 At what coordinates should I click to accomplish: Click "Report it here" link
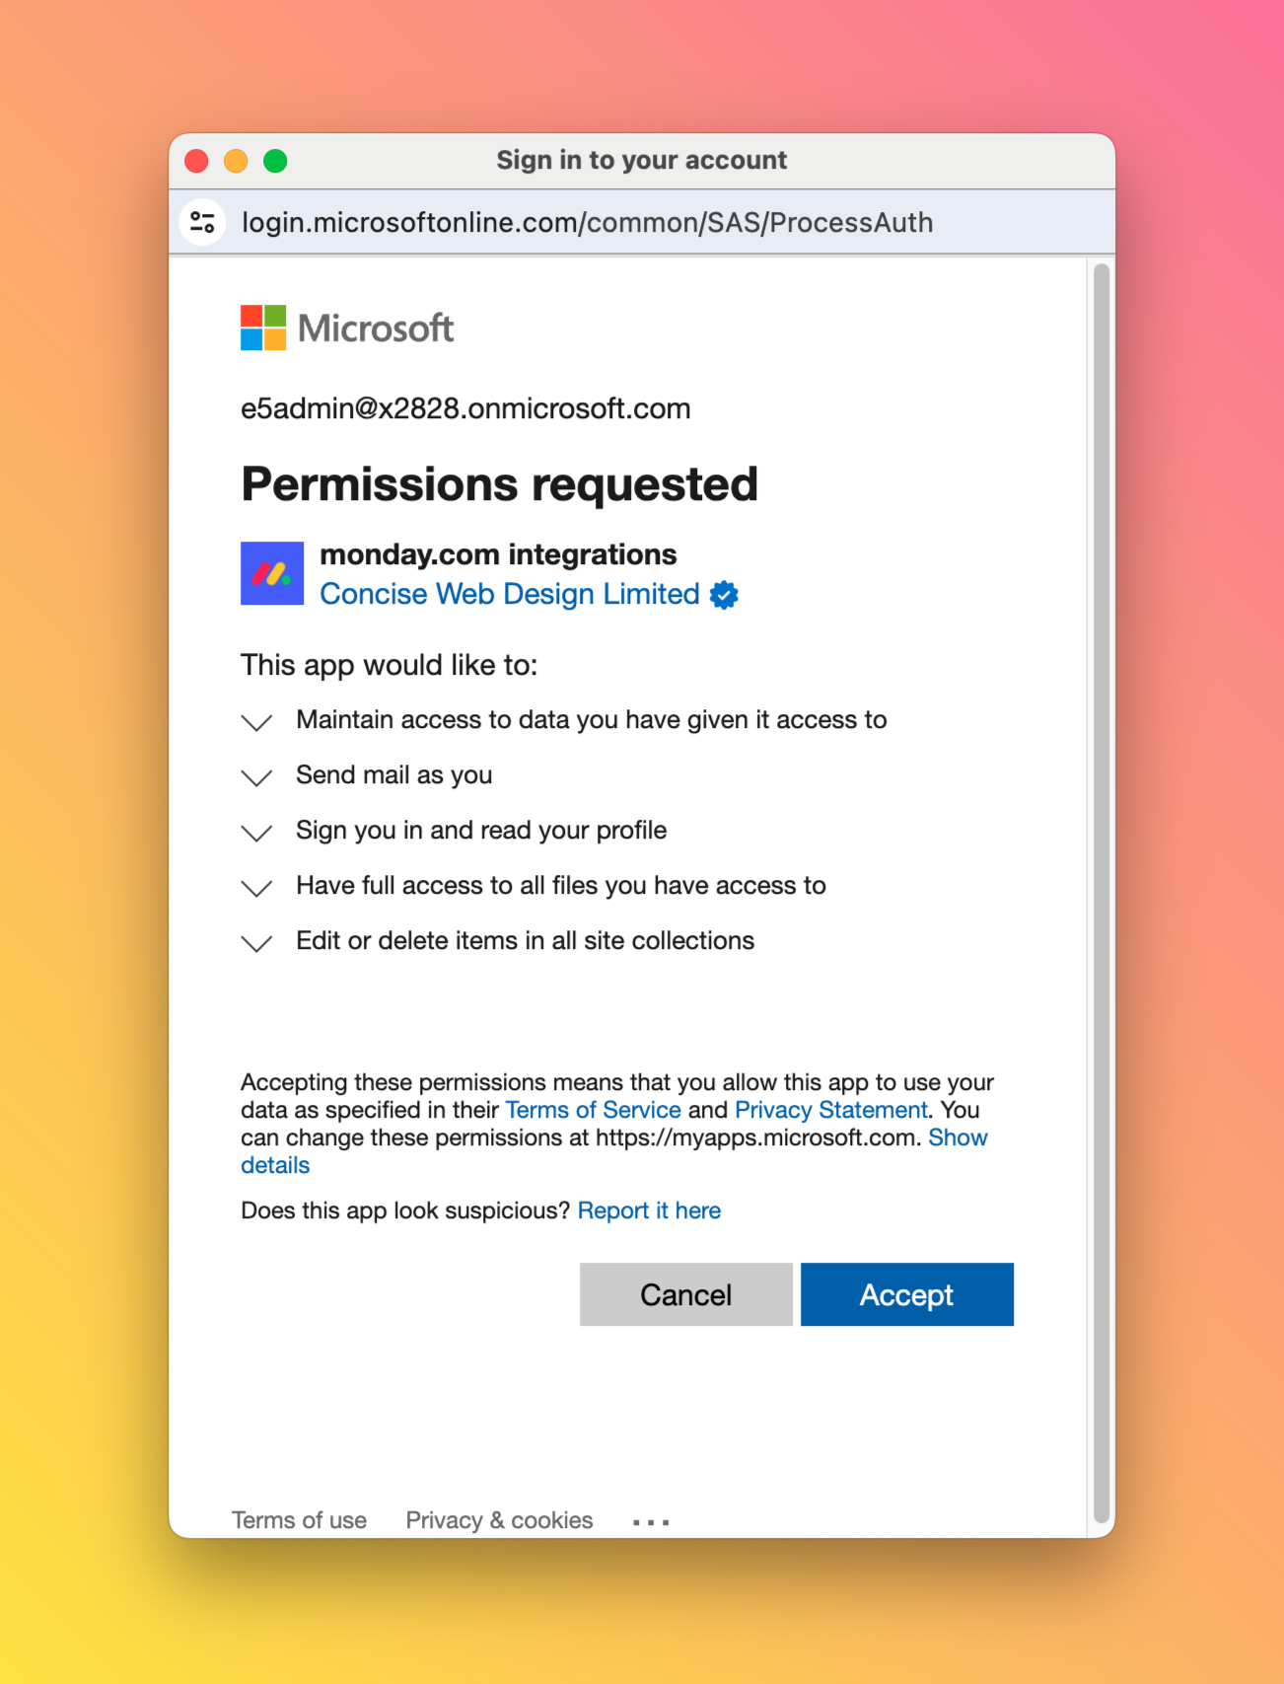[649, 1210]
